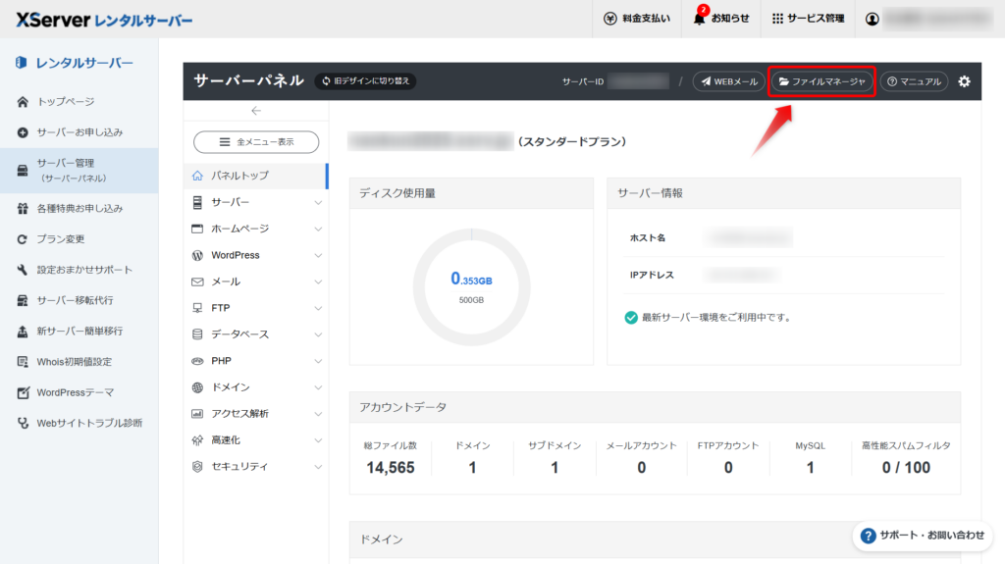1005x564 pixels.
Task: Expand the データベース menu section
Action: (x=318, y=334)
